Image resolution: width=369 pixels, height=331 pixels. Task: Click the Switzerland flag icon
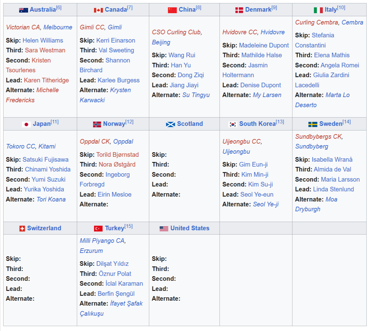22,228
